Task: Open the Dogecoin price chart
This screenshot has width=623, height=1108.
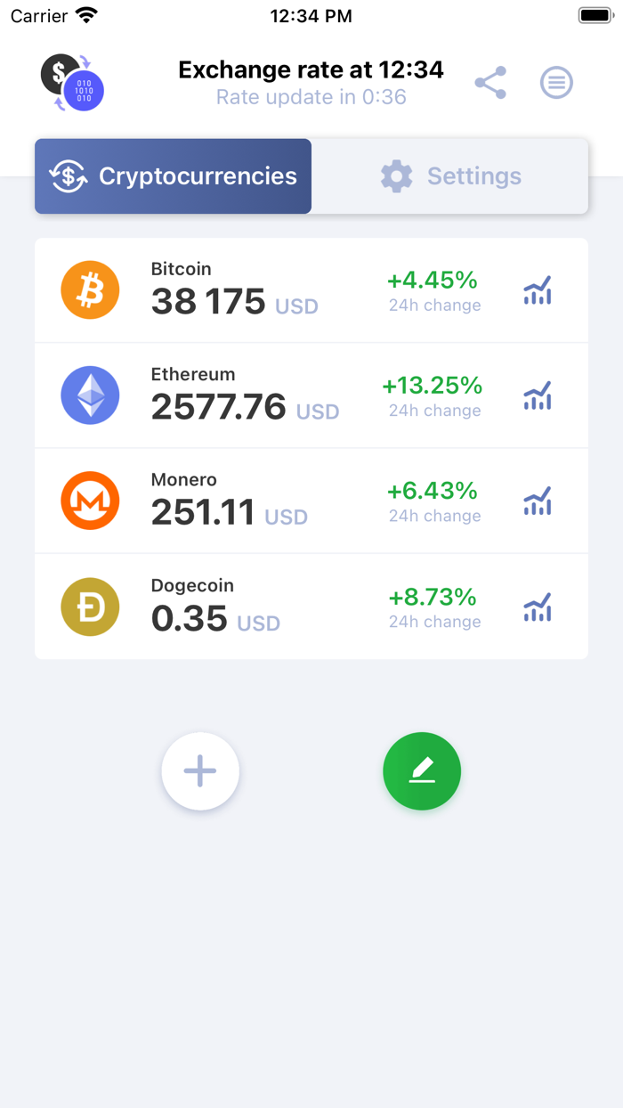Action: click(537, 607)
